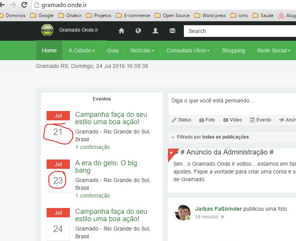Screen dimensions: 296x241
Task: Open the E-commerce bookmark folder
Action: pyautogui.click(x=133, y=16)
